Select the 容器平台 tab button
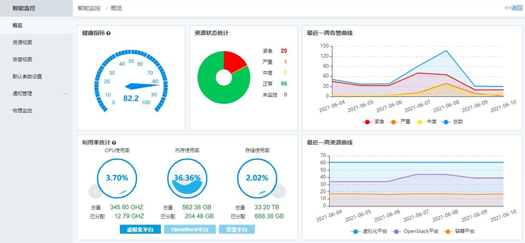The width and height of the screenshot is (525, 243). pyautogui.click(x=237, y=229)
